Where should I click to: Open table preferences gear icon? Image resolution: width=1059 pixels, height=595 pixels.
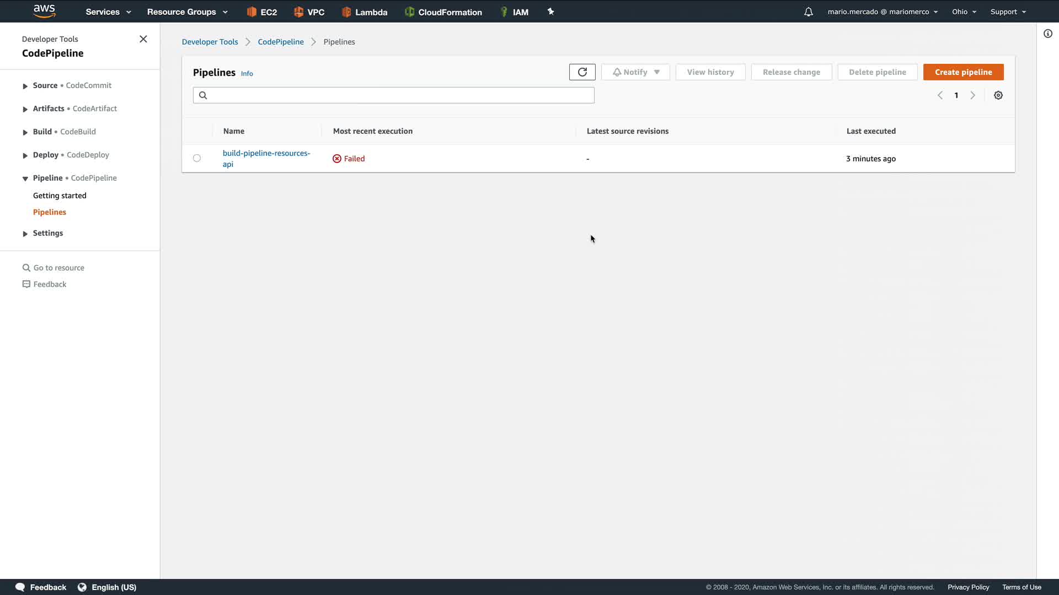(x=998, y=95)
